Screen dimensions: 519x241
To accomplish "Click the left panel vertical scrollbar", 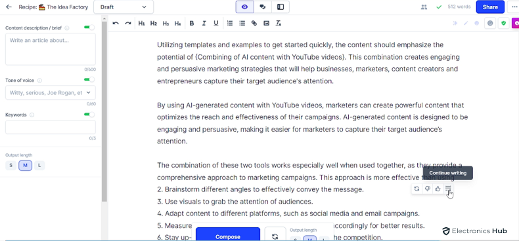I will pyautogui.click(x=104, y=112).
